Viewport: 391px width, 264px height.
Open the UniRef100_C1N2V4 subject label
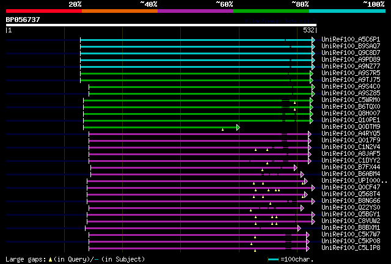pyautogui.click(x=351, y=147)
